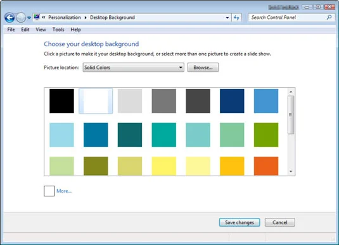Click the magnifying glass search icon

329,18
